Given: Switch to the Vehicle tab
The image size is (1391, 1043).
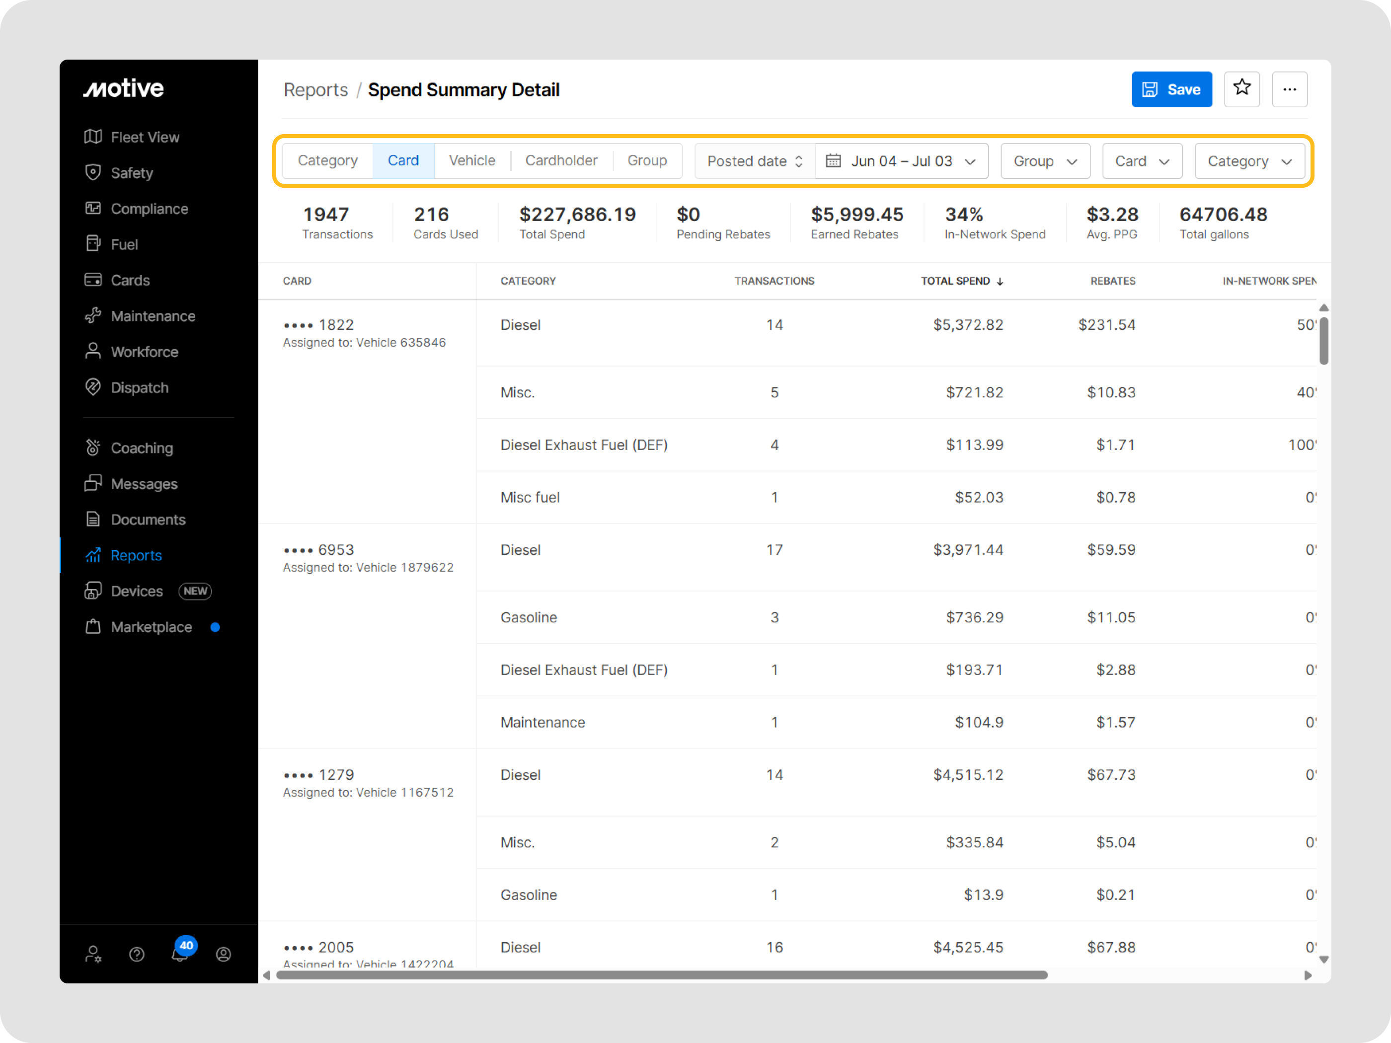Looking at the screenshot, I should click(x=472, y=160).
